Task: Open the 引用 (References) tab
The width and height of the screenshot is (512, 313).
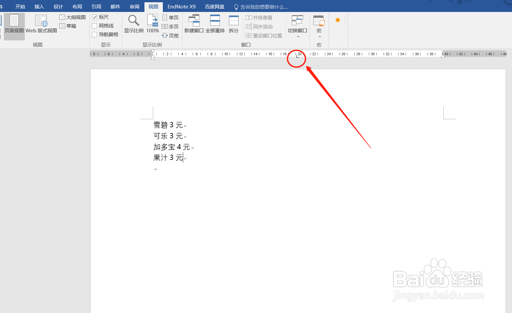Action: tap(96, 6)
